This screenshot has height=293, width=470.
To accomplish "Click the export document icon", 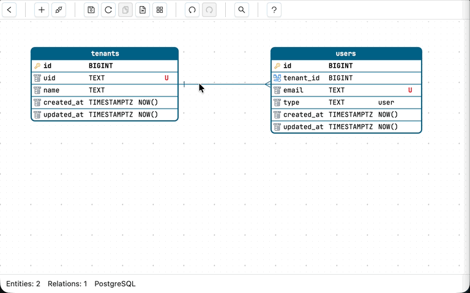I will tap(143, 10).
